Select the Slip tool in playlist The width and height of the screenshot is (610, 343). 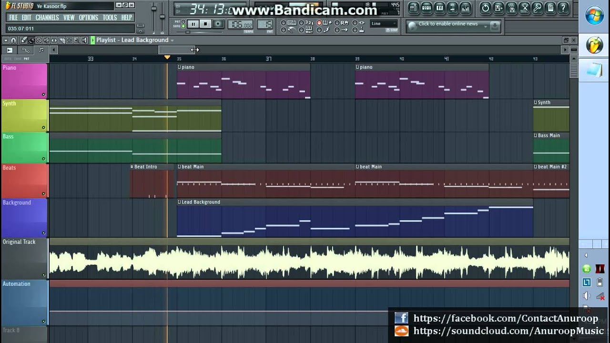click(x=54, y=40)
